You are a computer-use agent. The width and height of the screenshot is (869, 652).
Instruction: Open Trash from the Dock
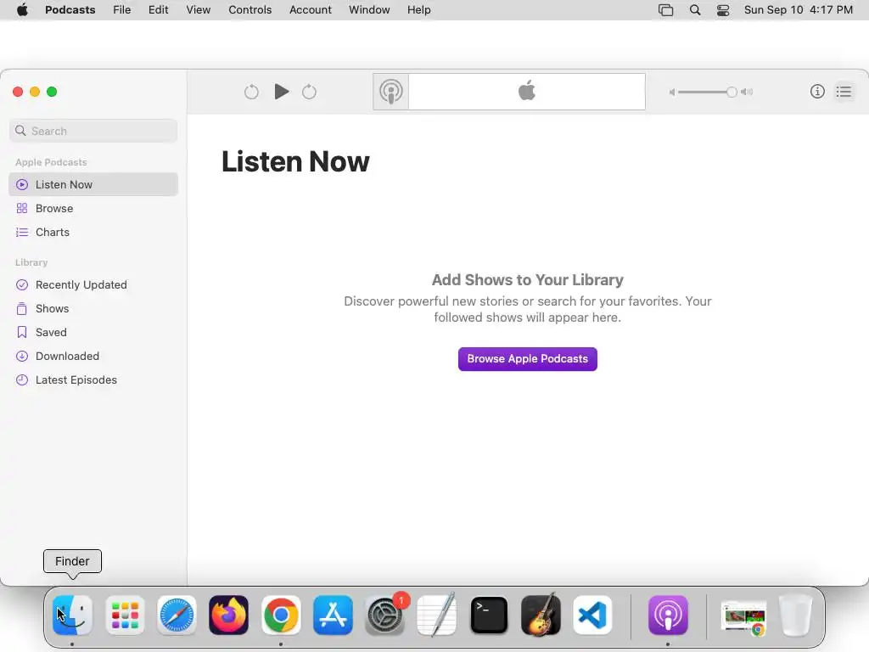(795, 615)
